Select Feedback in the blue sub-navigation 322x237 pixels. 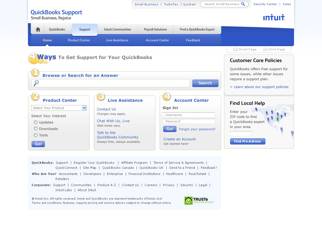point(193,40)
